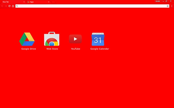The height and width of the screenshot is (108, 174).
Task: Click the search icon in address bar
Action: 17,6
